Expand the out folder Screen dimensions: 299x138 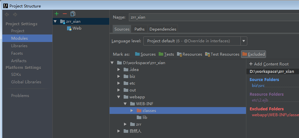119,90
